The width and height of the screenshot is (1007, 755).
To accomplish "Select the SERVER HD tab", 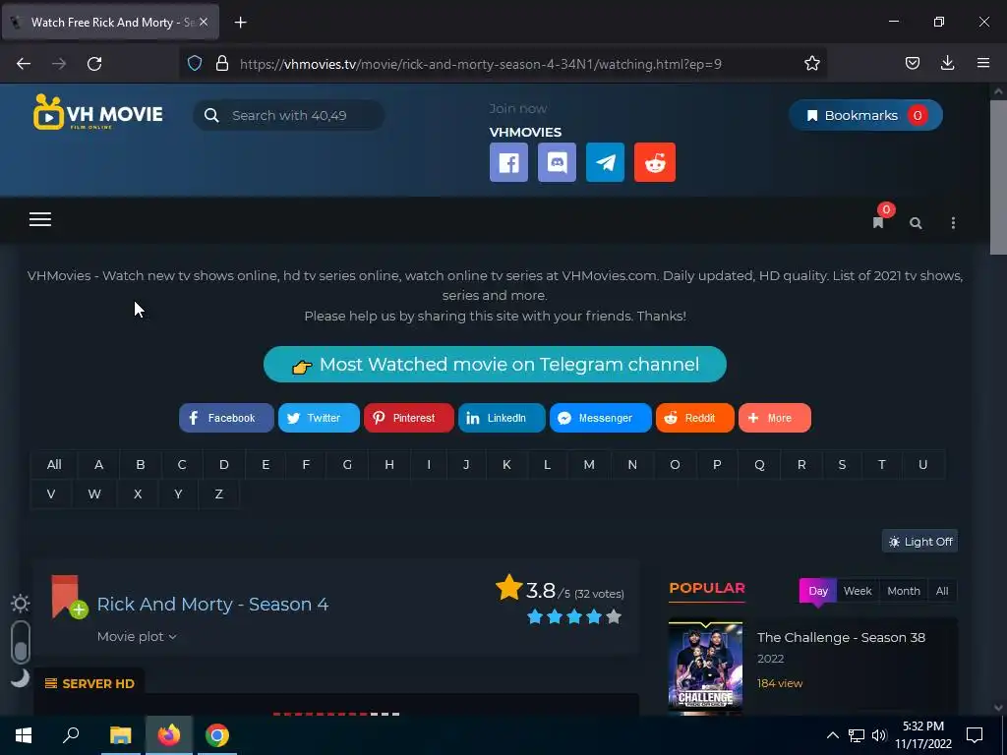I will [89, 684].
